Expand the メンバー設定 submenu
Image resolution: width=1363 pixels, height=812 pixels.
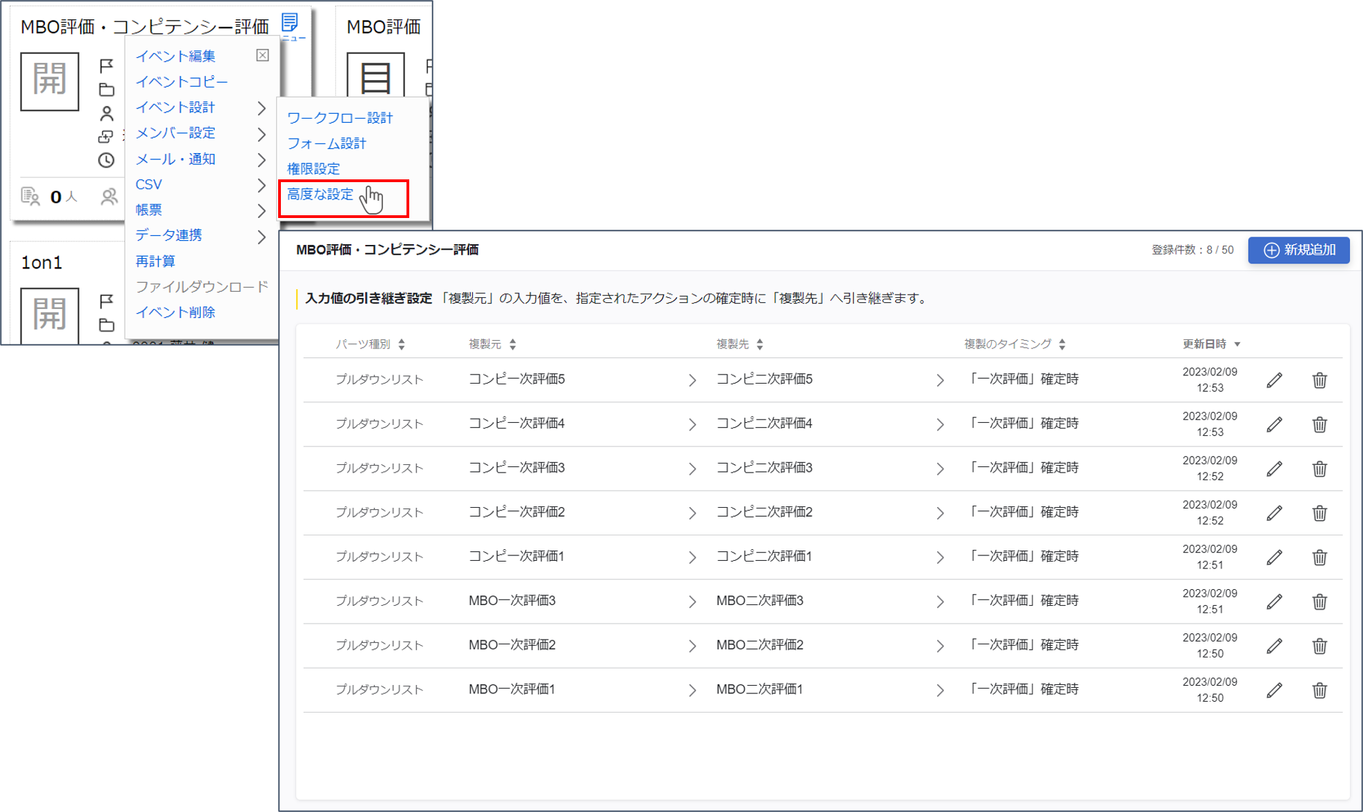click(262, 134)
